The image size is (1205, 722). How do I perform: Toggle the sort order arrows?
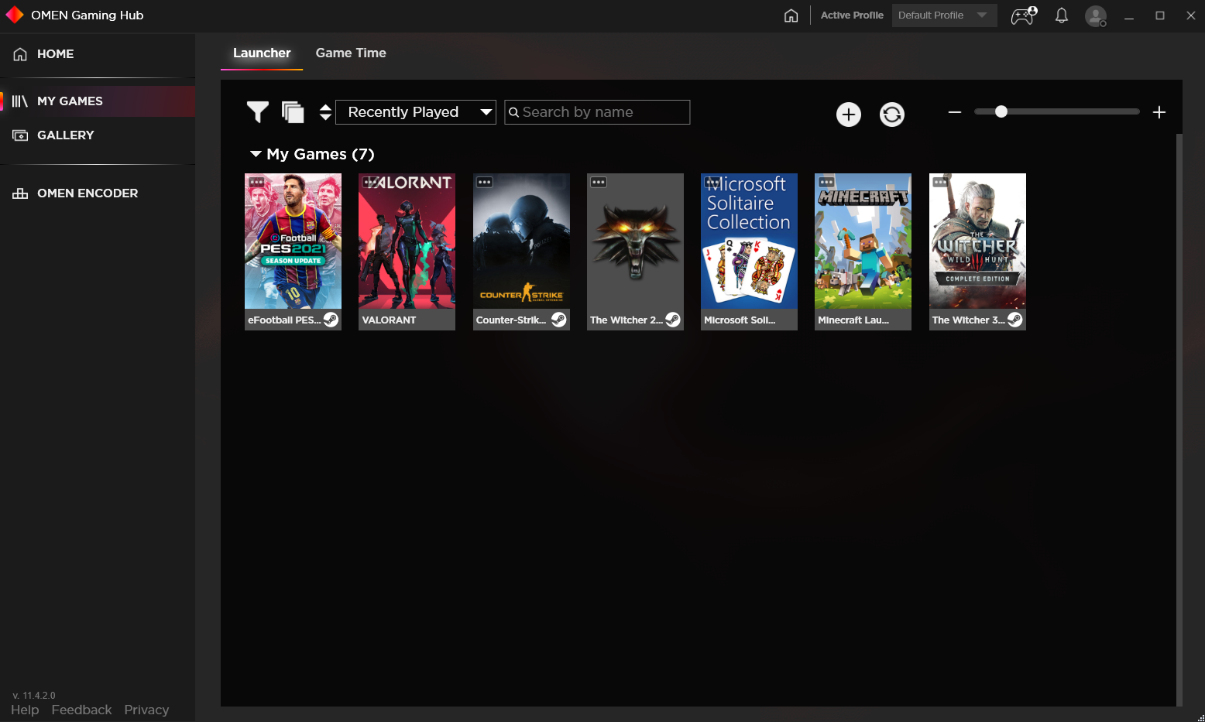pyautogui.click(x=325, y=112)
